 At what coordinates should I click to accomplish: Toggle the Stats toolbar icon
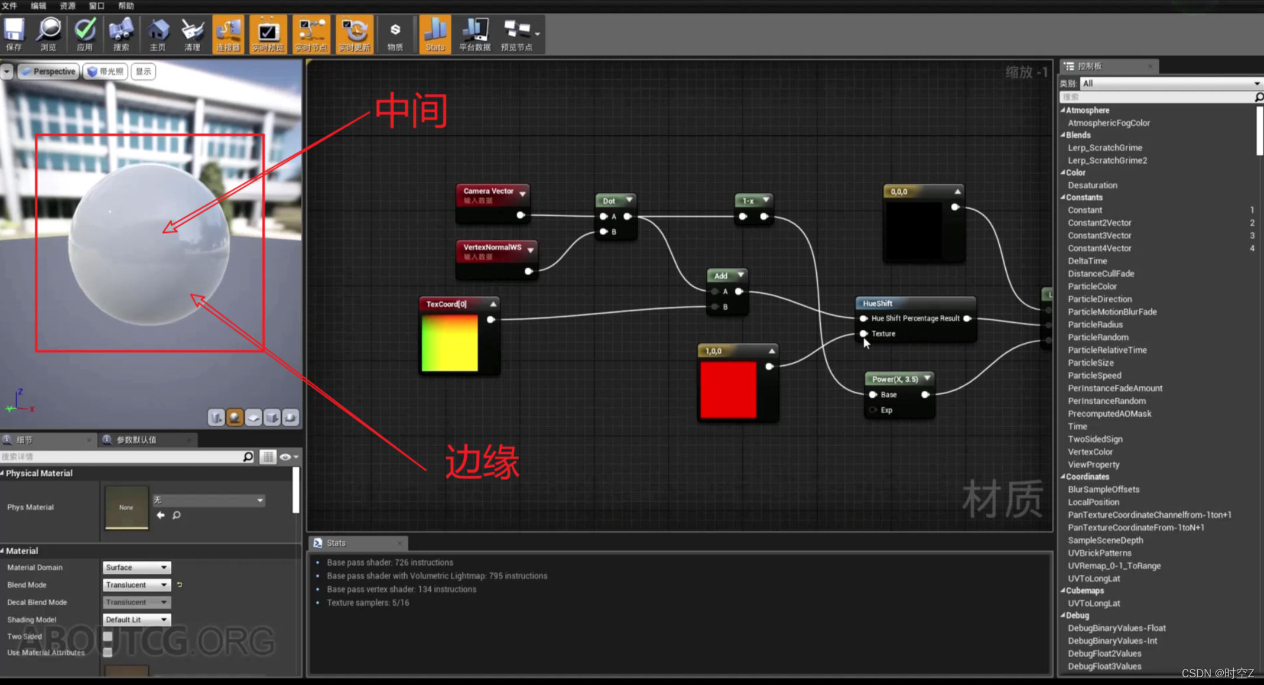tap(435, 34)
